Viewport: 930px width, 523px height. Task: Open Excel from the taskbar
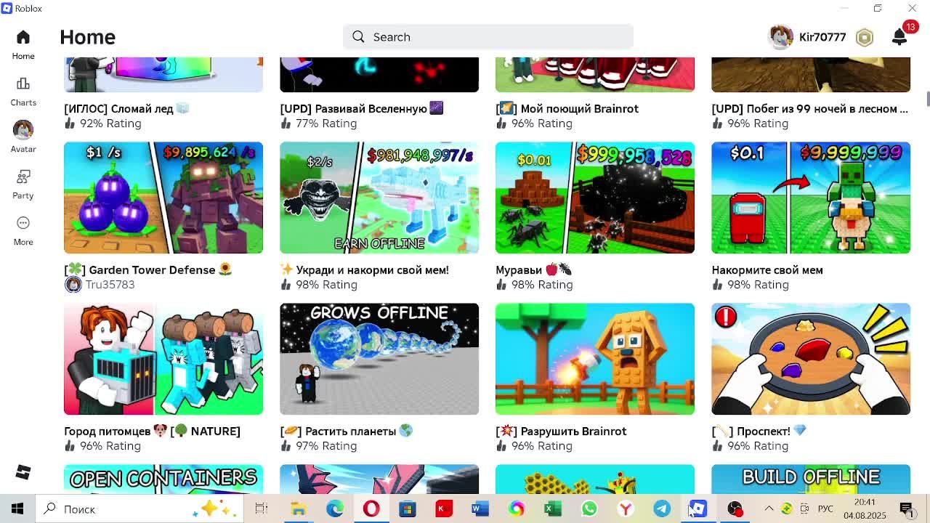(552, 508)
